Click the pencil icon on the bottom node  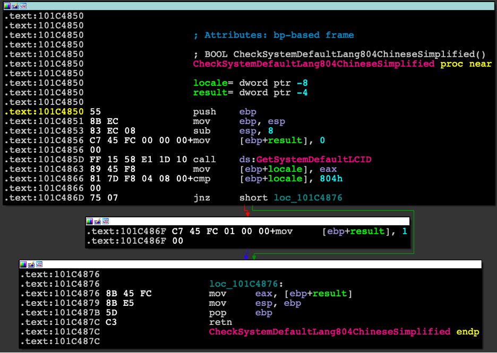pos(31,264)
